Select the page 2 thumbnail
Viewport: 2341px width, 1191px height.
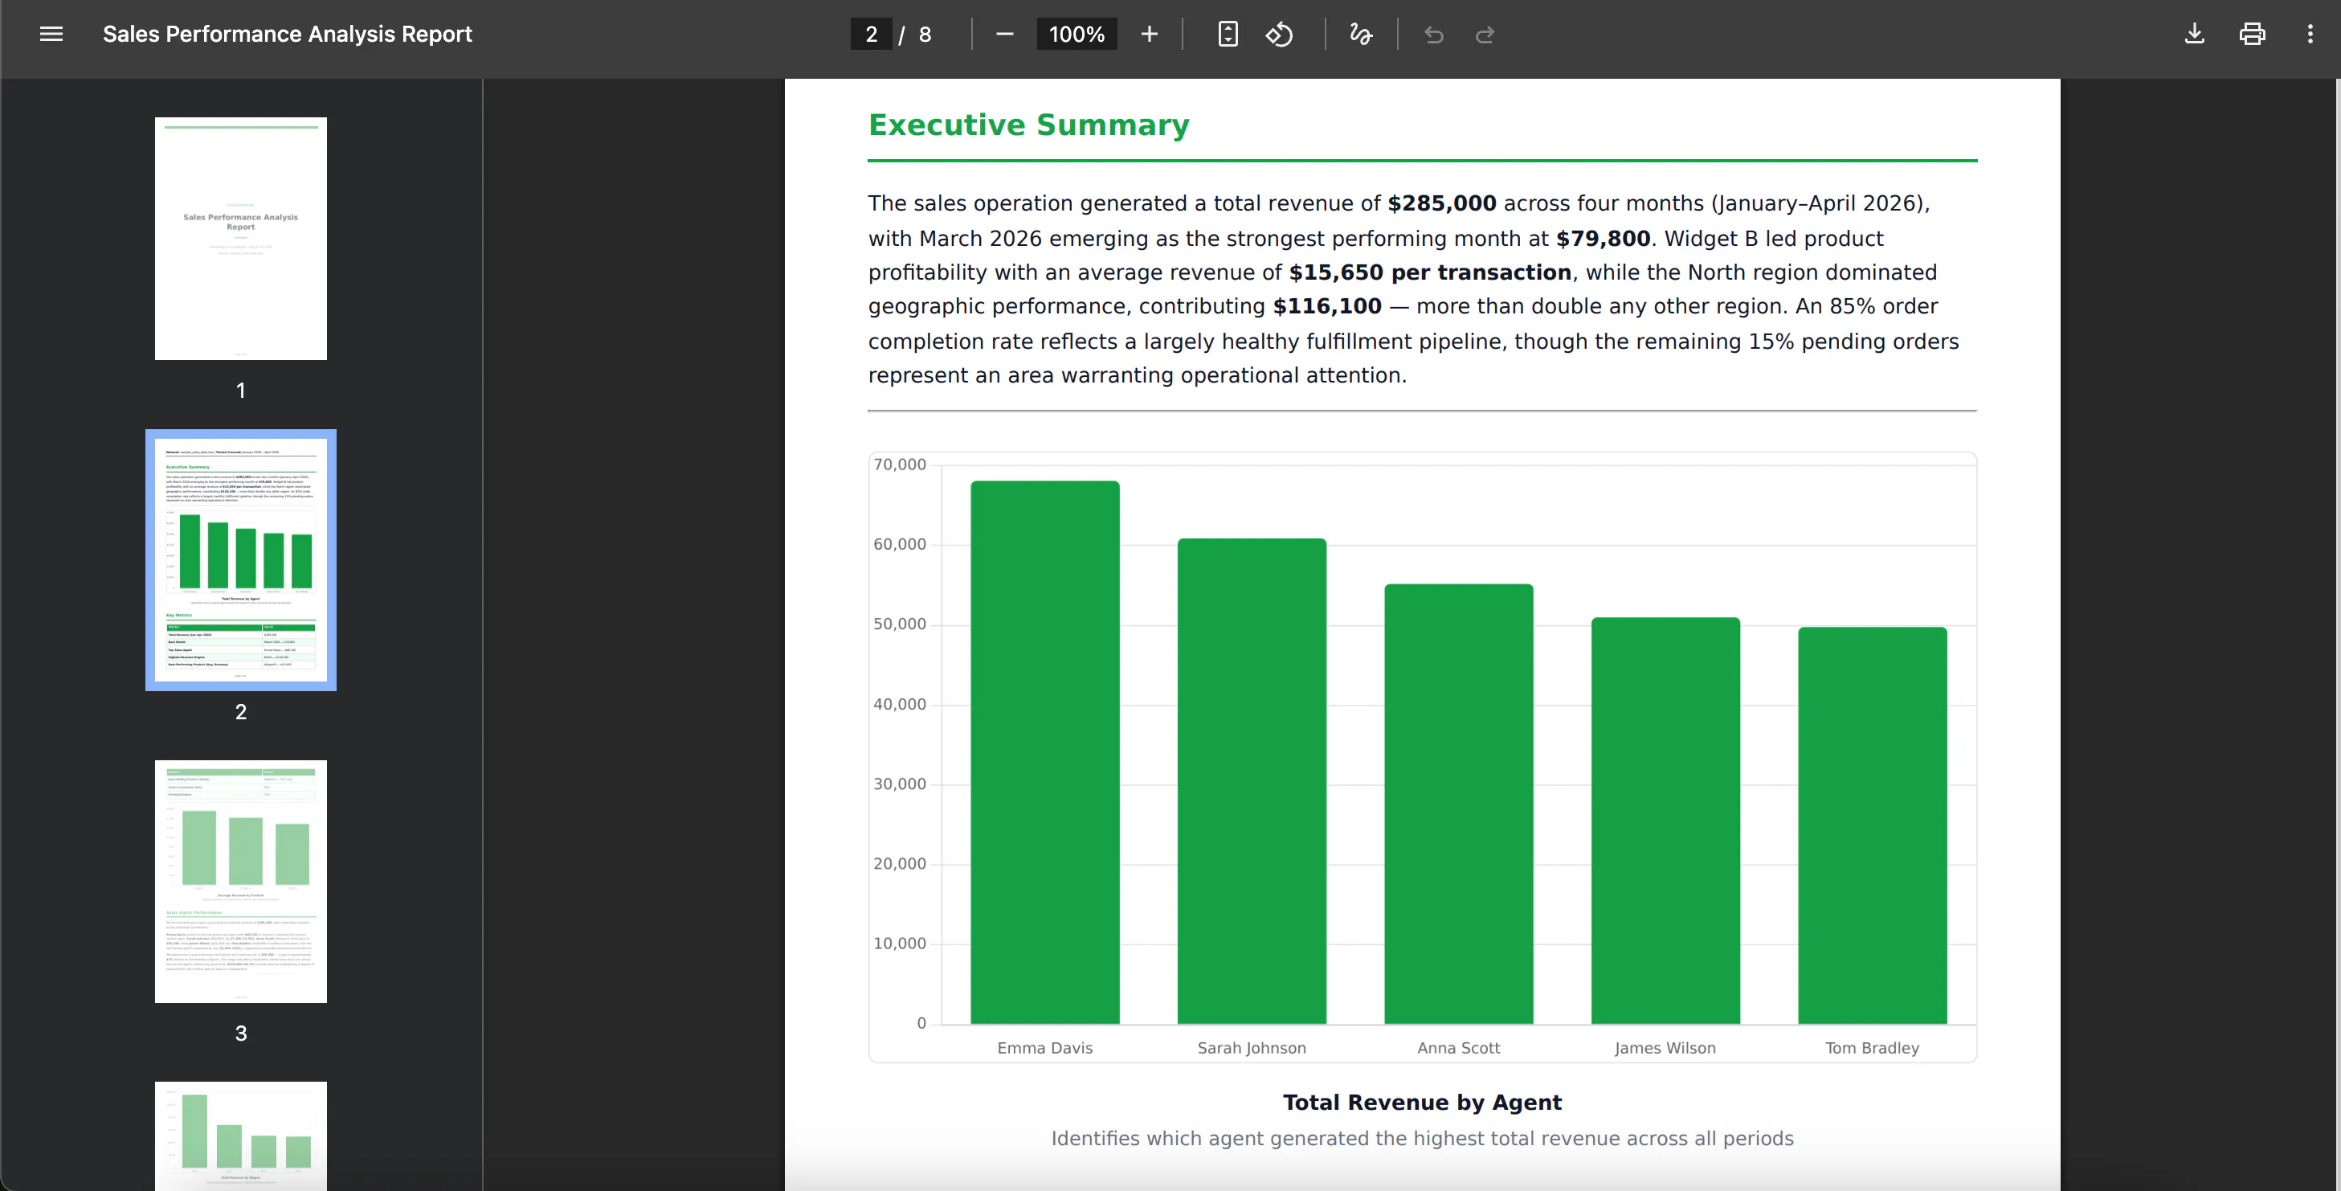tap(241, 560)
